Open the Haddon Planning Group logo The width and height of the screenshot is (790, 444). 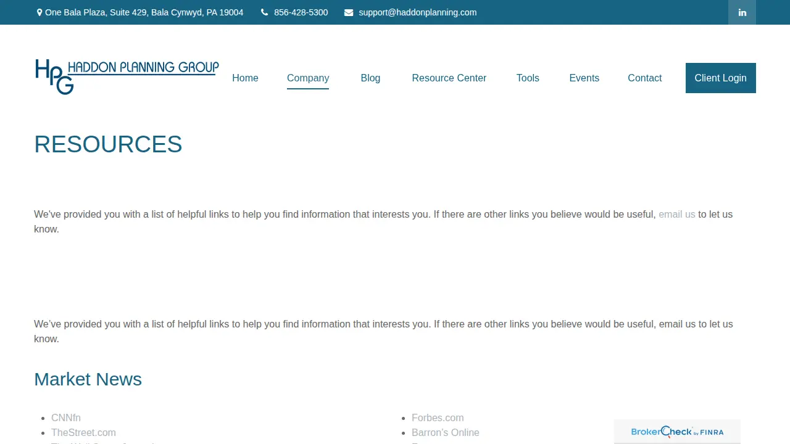(x=127, y=77)
